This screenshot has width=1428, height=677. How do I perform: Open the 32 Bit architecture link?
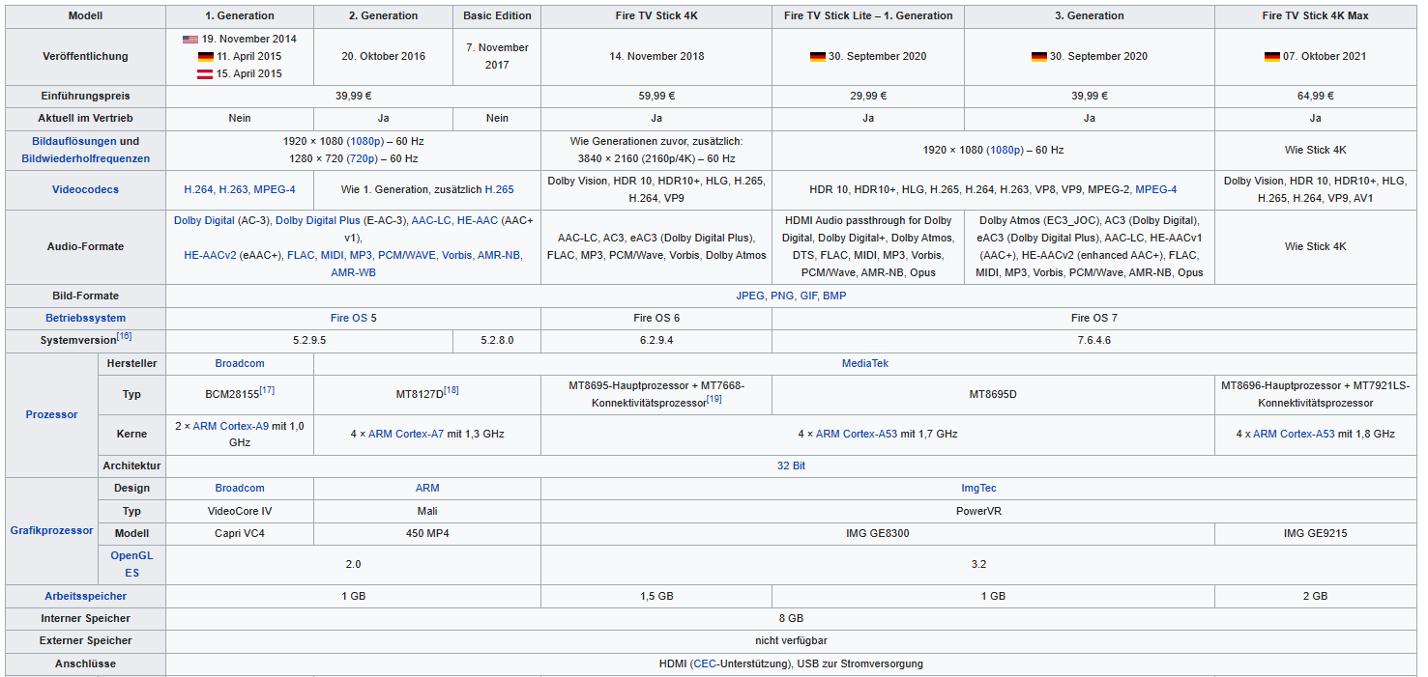pos(791,465)
